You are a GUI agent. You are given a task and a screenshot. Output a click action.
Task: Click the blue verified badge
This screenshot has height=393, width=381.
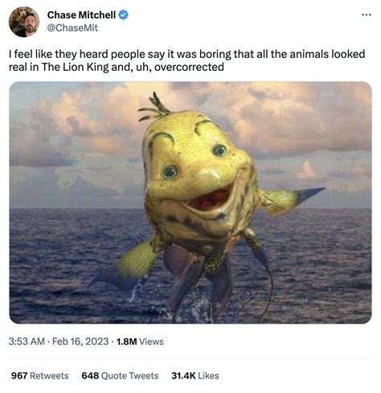coord(123,14)
